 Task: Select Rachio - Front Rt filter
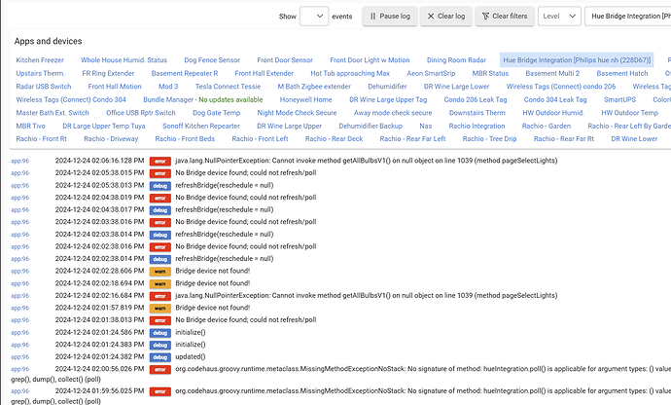[41, 139]
